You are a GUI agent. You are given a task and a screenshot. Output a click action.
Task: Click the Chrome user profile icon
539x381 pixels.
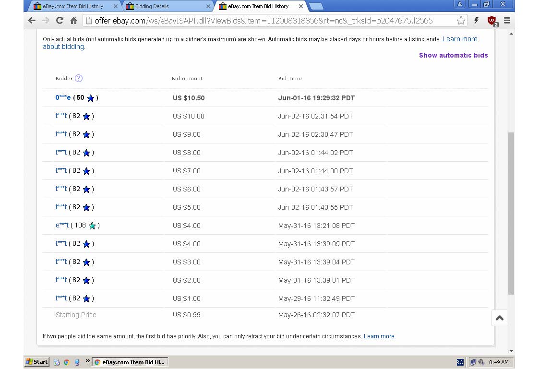pyautogui.click(x=460, y=4)
